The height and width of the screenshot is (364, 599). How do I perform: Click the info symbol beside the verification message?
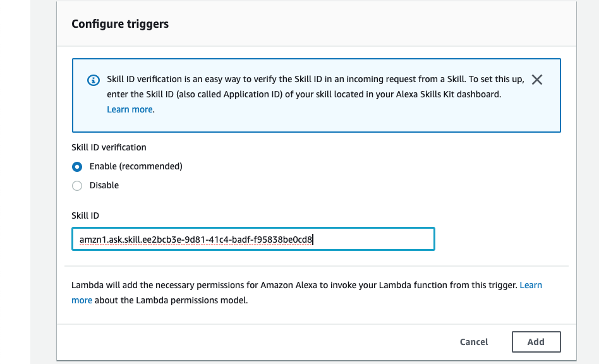tap(93, 80)
